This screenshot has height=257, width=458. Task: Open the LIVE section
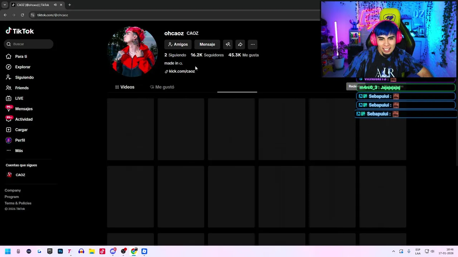(x=15, y=98)
